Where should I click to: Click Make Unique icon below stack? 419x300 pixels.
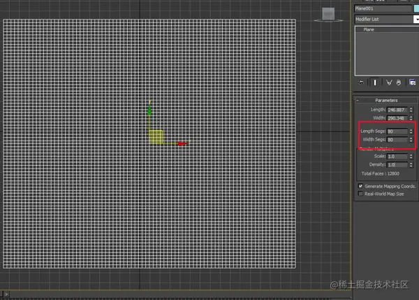point(389,83)
